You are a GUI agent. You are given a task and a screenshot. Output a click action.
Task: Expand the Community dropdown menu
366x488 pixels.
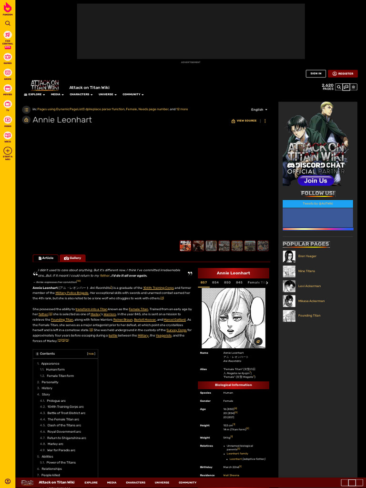133,95
